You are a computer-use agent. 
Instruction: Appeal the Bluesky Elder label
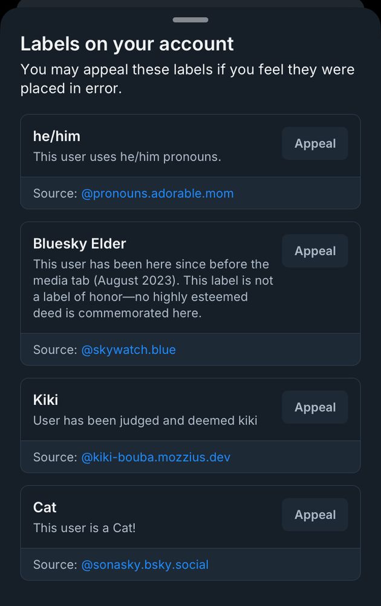coord(314,250)
